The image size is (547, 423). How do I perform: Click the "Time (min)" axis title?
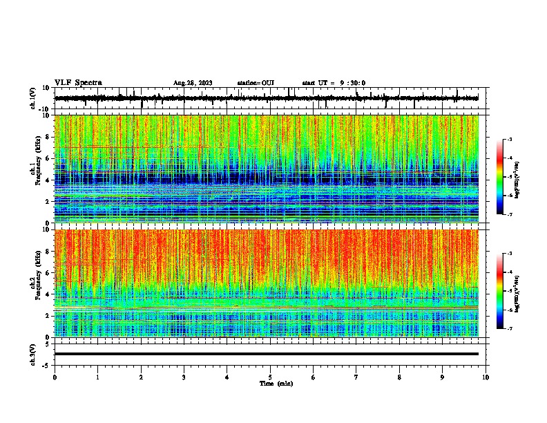coord(276,384)
